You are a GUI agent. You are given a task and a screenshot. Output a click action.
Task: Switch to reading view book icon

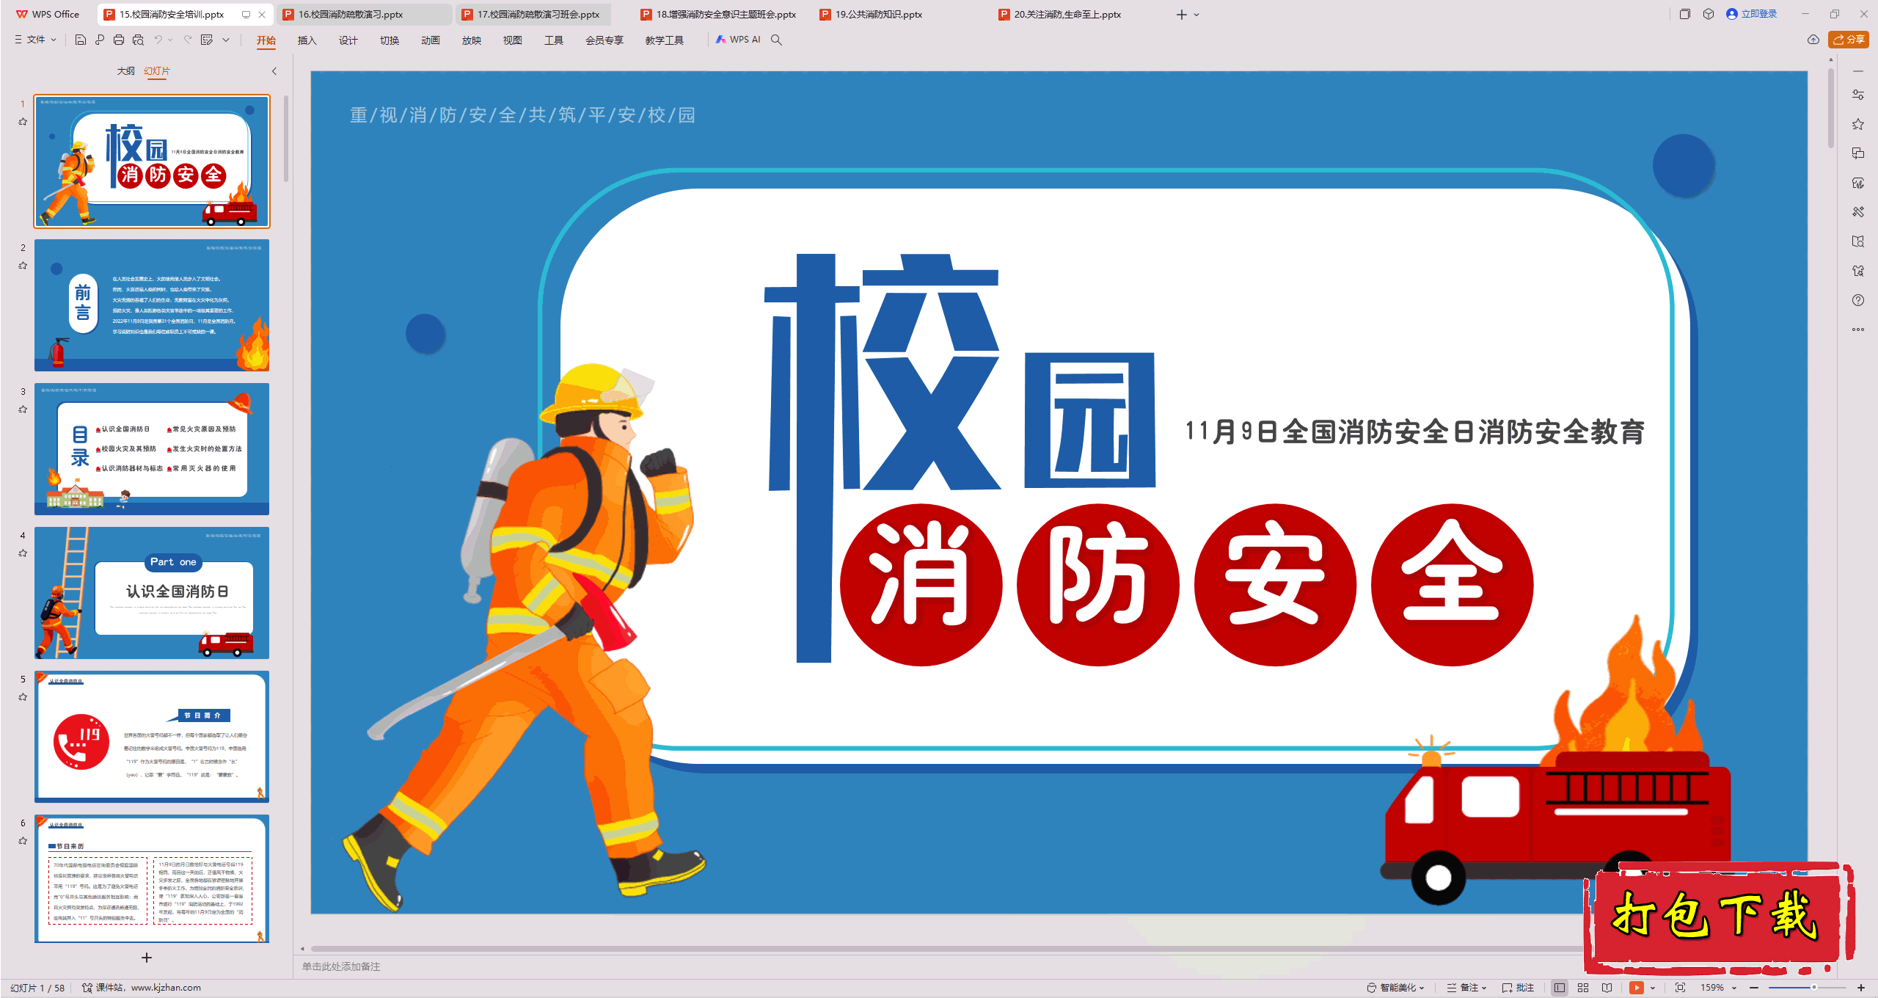[x=1607, y=988]
